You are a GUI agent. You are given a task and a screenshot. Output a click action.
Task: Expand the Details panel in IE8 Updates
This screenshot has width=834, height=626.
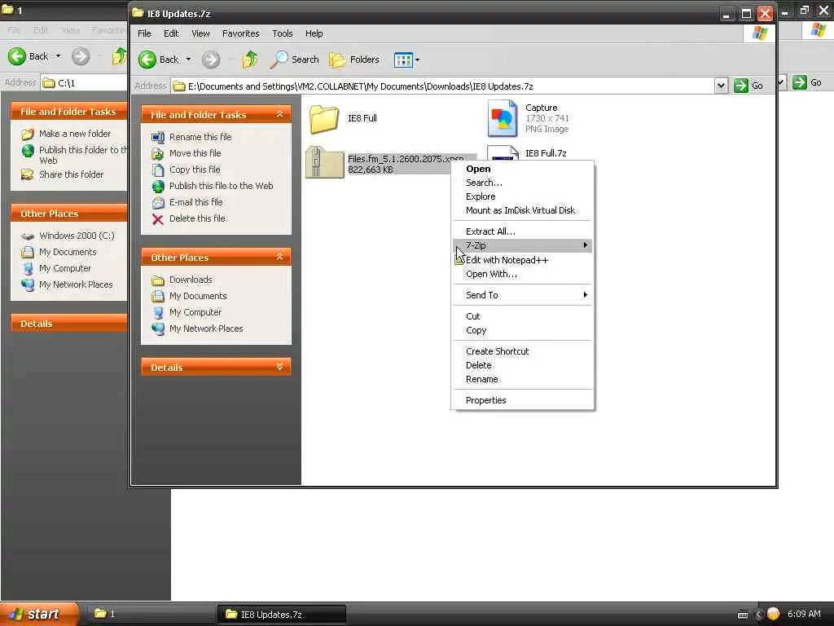280,367
